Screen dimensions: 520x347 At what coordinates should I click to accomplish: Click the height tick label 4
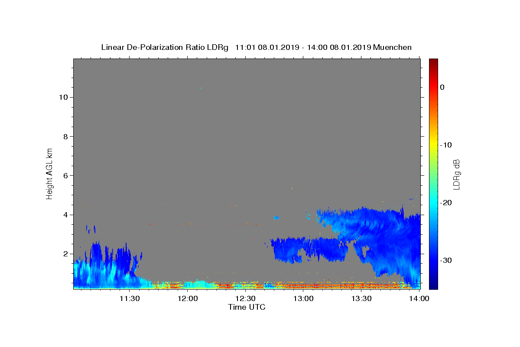pyautogui.click(x=65, y=215)
